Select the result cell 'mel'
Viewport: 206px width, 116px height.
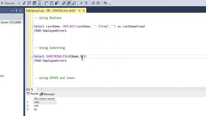(45, 106)
